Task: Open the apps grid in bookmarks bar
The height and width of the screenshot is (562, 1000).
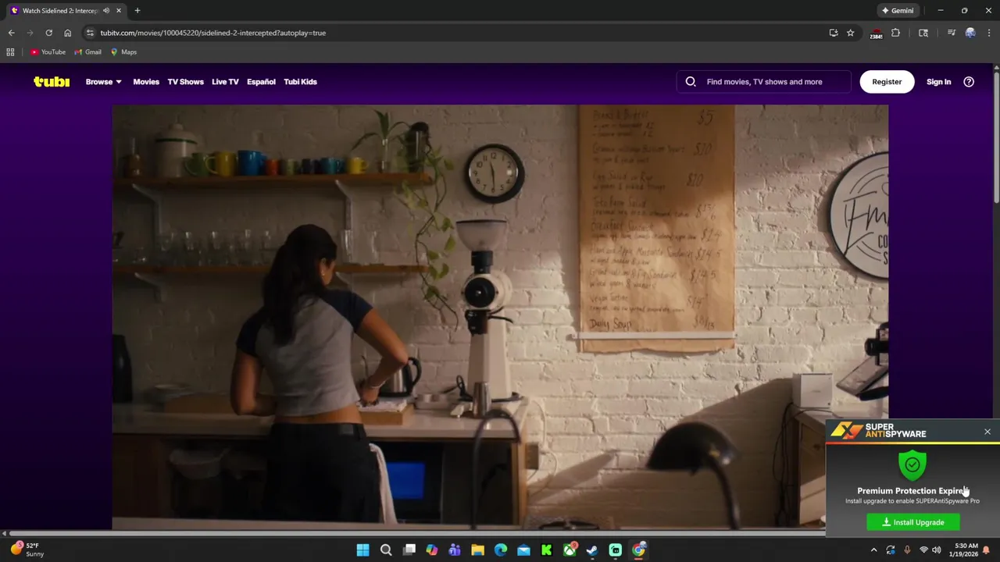Action: click(x=10, y=52)
